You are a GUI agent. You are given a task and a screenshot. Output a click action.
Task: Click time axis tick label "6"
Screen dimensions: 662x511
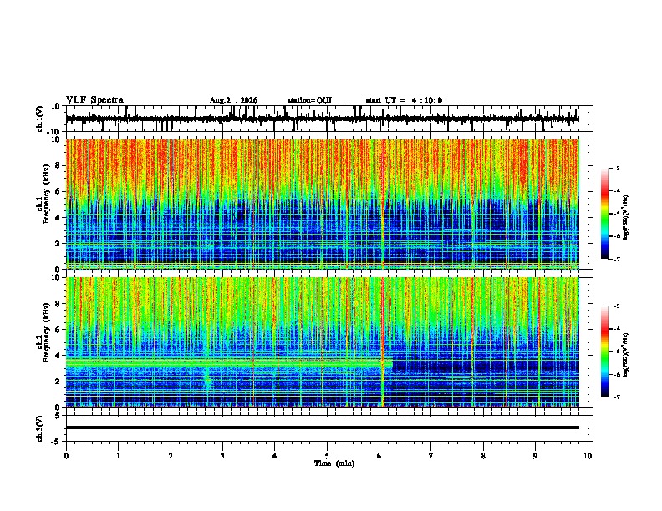379,456
